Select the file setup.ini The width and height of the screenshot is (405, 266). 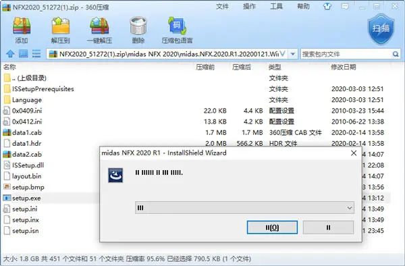(x=24, y=209)
